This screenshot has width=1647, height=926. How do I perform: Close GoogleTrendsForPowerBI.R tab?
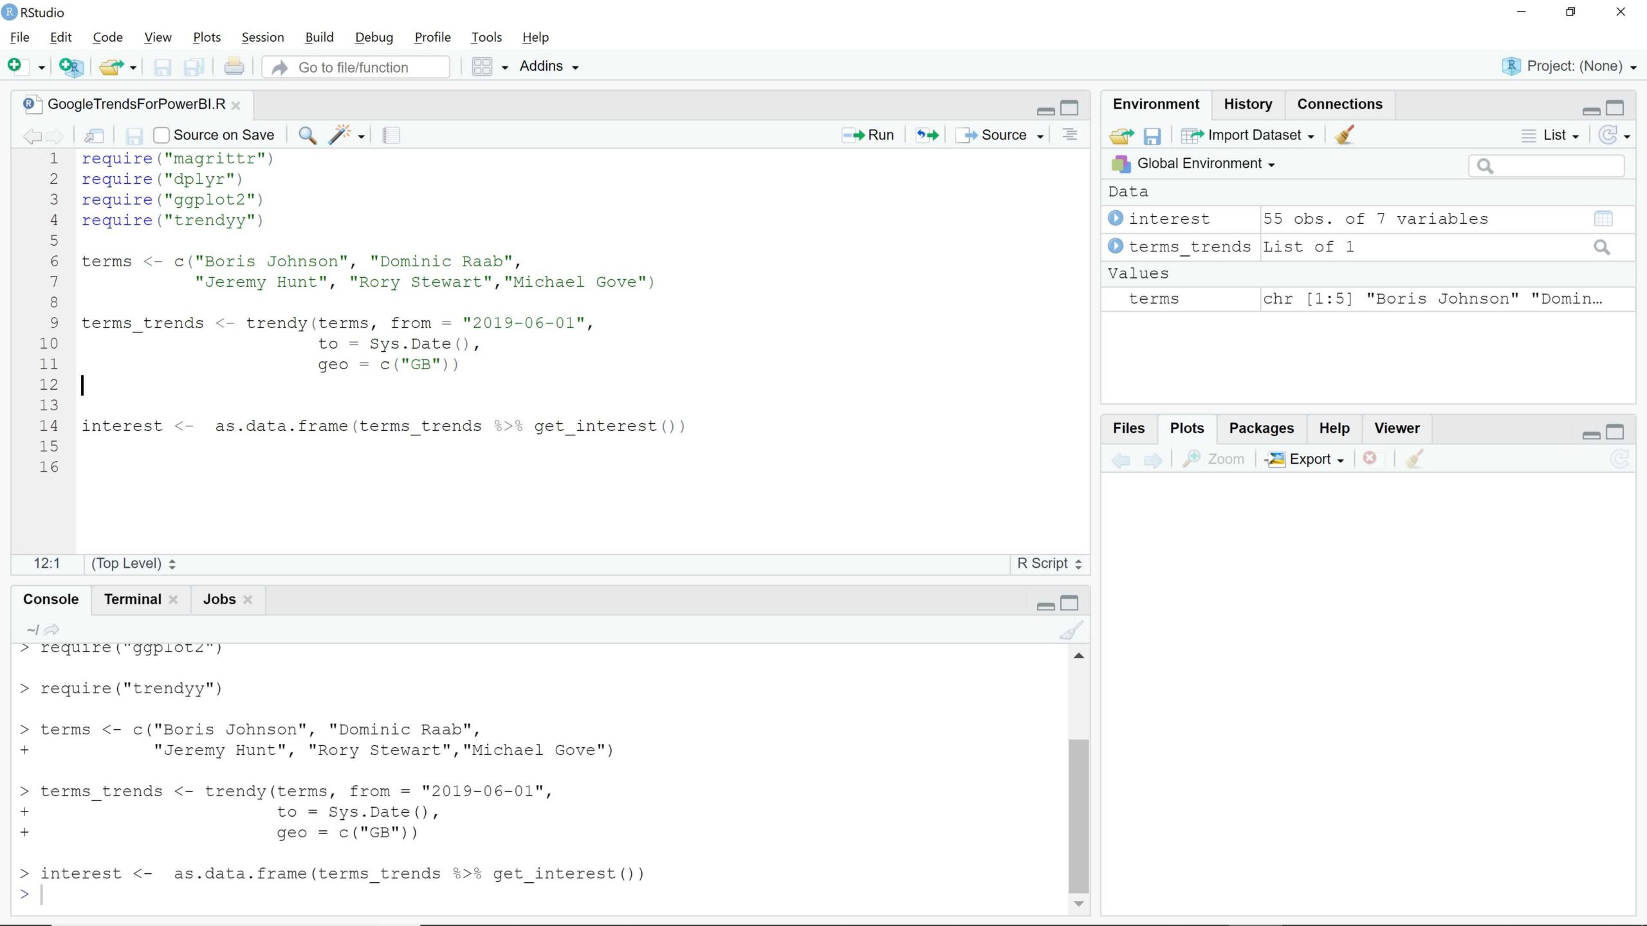[x=235, y=105]
